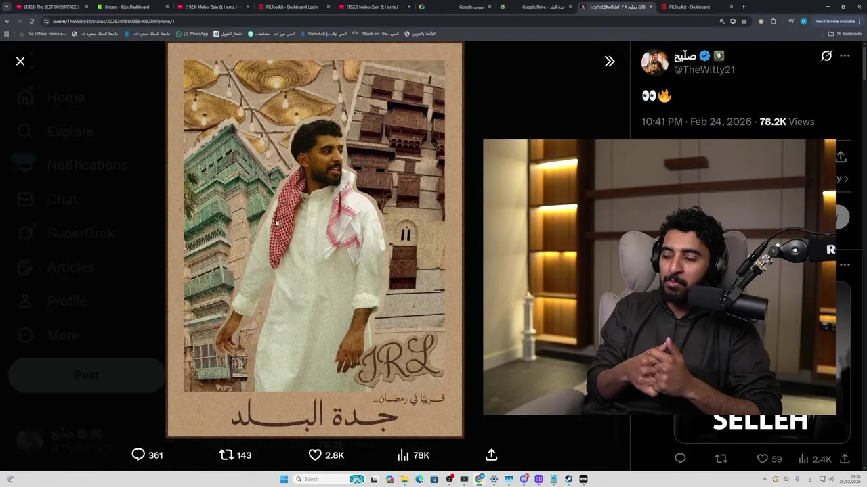
Task: Open the Grok slash-circle icon beside the tweet
Action: click(x=826, y=56)
